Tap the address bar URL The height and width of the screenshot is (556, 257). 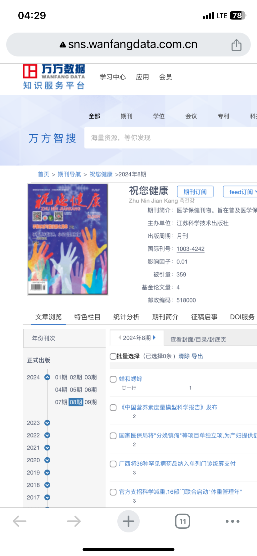(133, 44)
